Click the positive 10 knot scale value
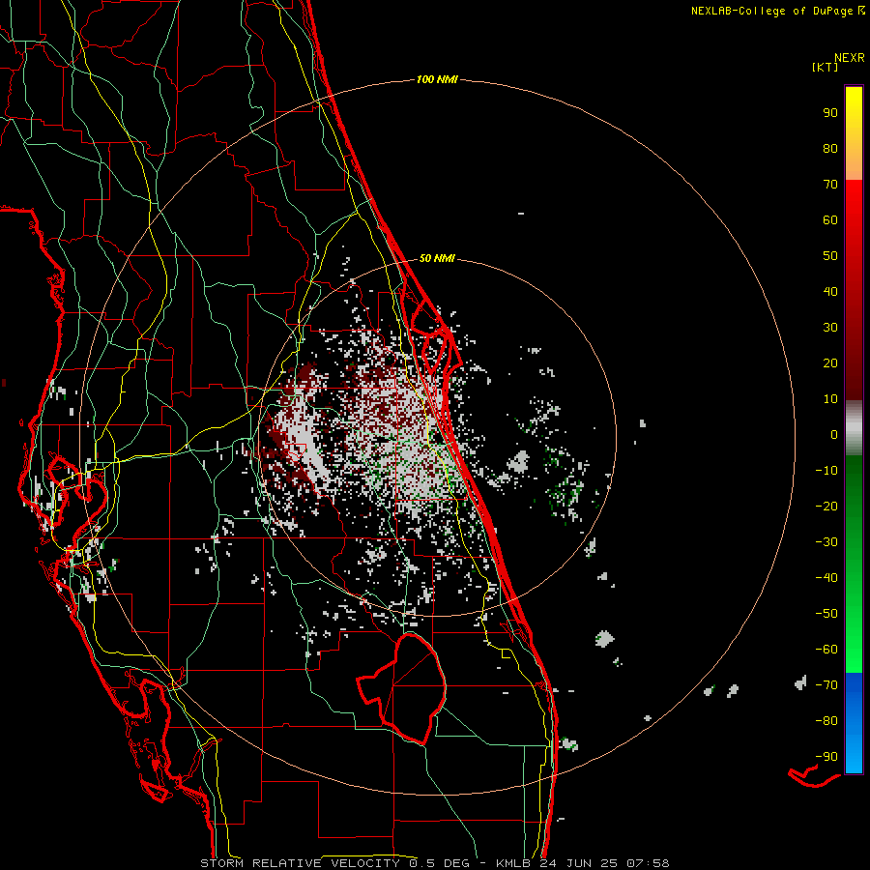870x870 pixels. click(x=830, y=399)
